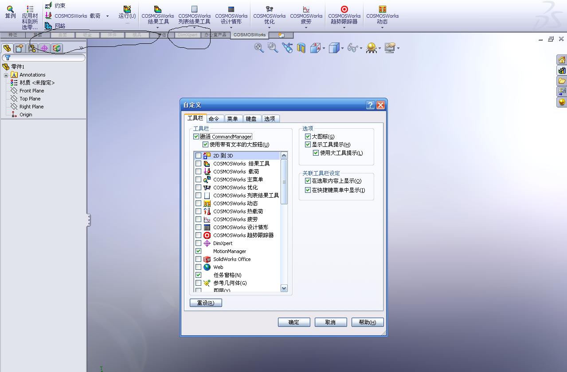Click the 帮助(H) button

[368, 322]
